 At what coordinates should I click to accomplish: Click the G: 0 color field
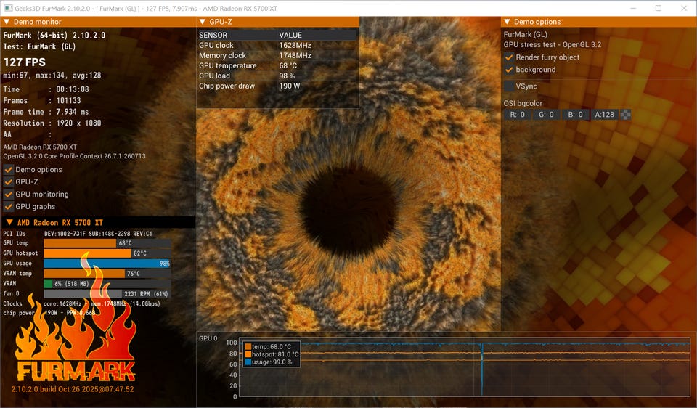(546, 115)
